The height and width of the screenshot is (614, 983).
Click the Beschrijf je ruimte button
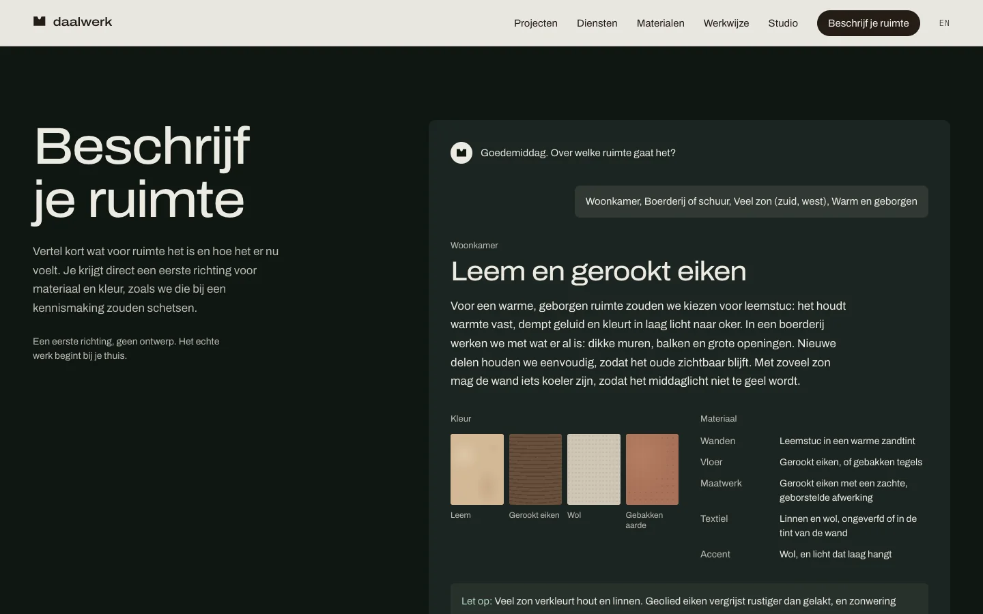click(868, 23)
